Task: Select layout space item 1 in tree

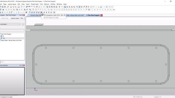Action: [3, 36]
